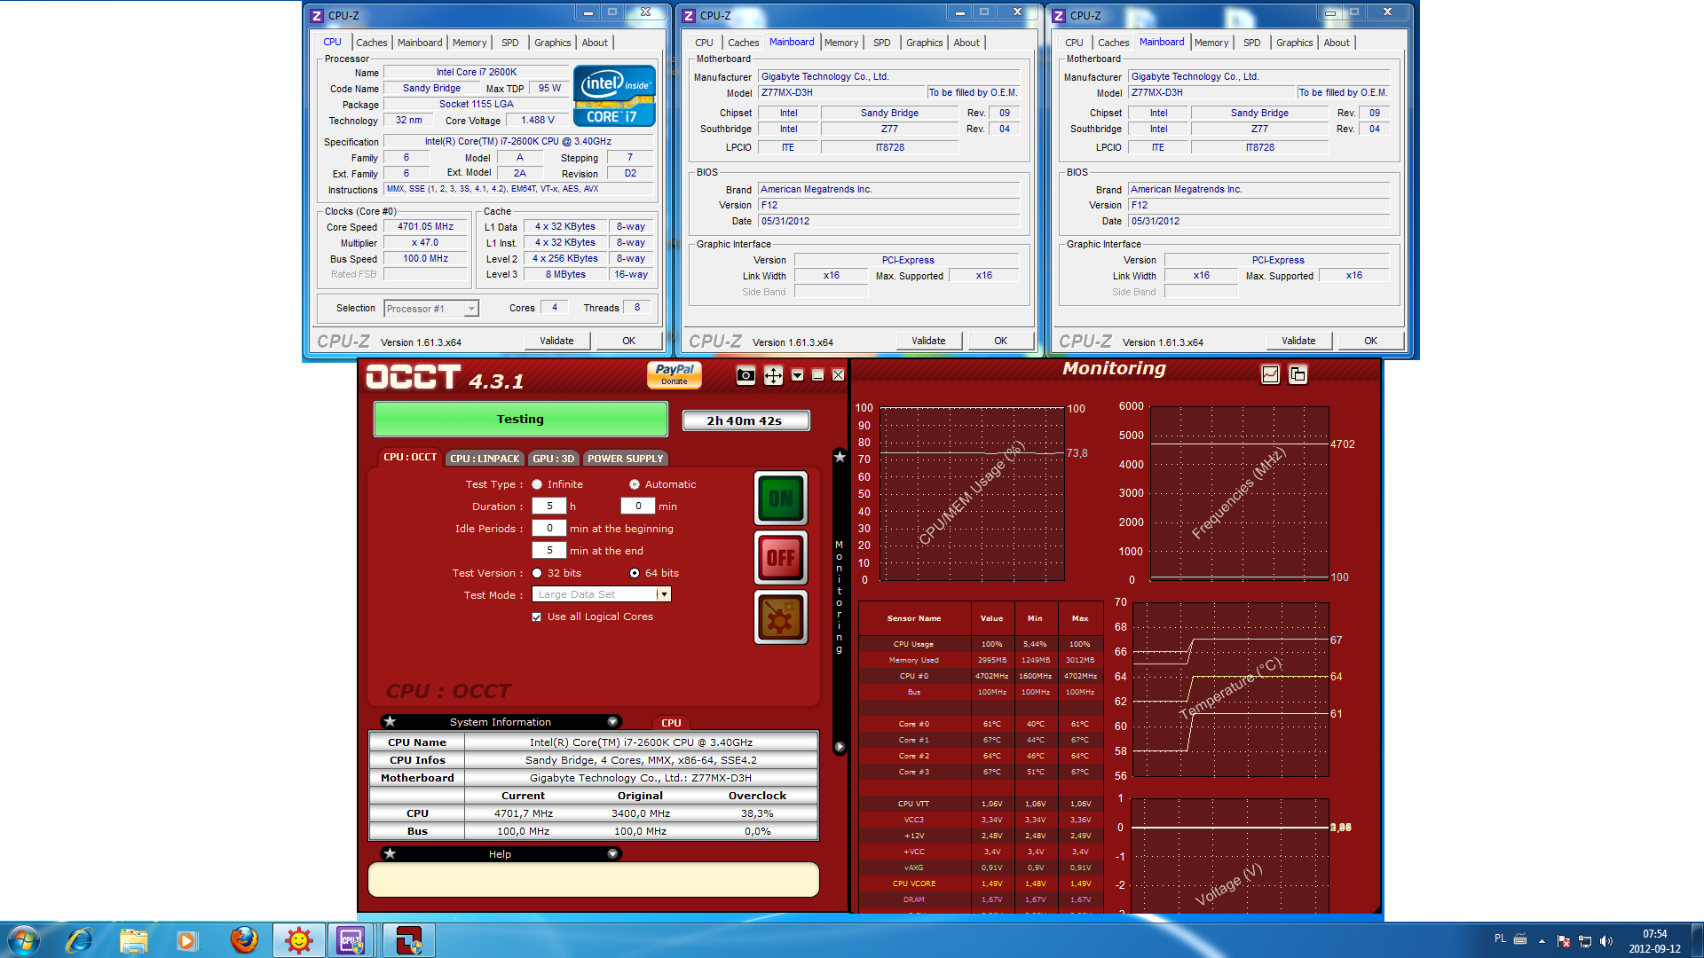The image size is (1704, 958).
Task: Launch Internet Explorer from taskbar
Action: [x=79, y=940]
